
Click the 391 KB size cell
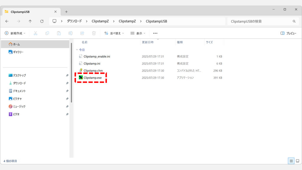[x=218, y=78]
